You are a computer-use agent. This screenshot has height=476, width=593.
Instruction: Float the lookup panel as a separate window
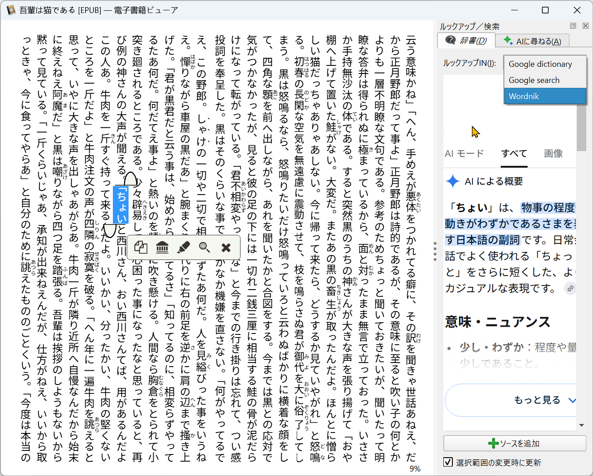tap(573, 26)
